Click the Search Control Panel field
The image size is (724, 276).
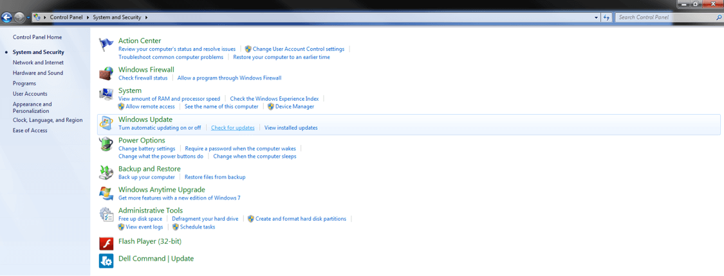click(x=666, y=17)
